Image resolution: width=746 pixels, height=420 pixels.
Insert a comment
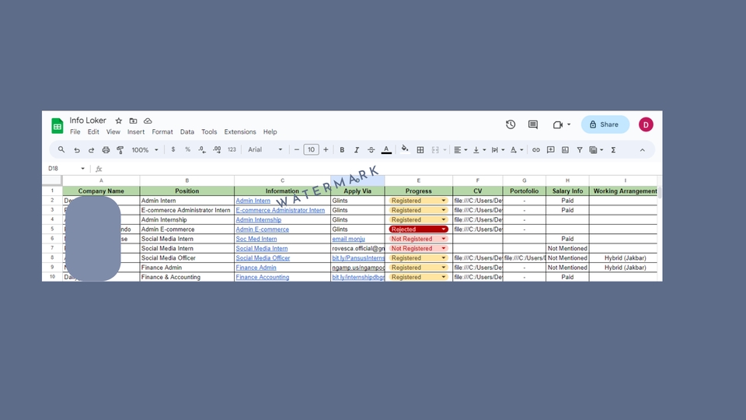click(550, 150)
